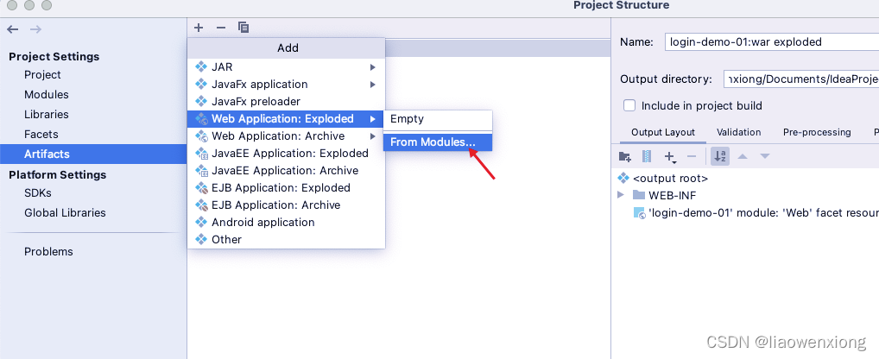The width and height of the screenshot is (879, 359).
Task: Expand the JAR submenu arrow
Action: click(x=372, y=67)
